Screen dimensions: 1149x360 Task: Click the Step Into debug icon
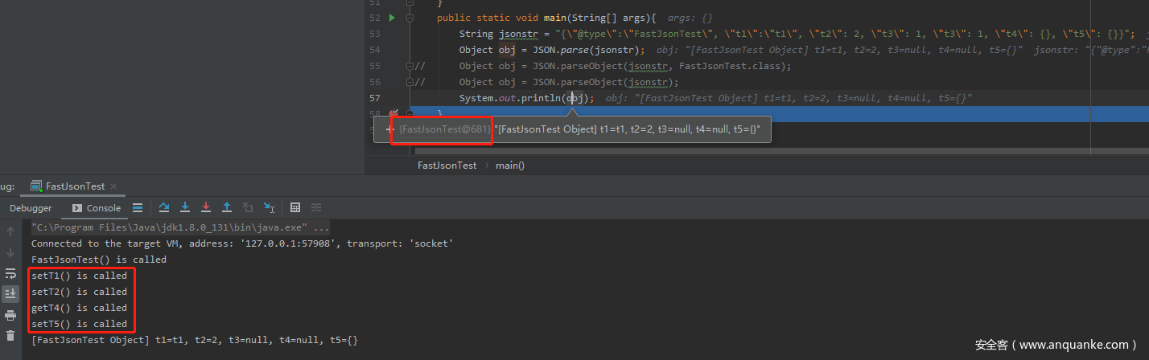[x=185, y=207]
